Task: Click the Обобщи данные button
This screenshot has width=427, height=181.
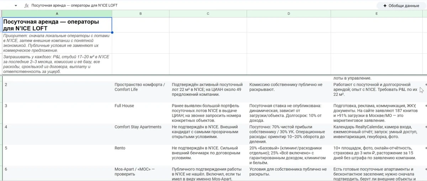Action: 401,6
